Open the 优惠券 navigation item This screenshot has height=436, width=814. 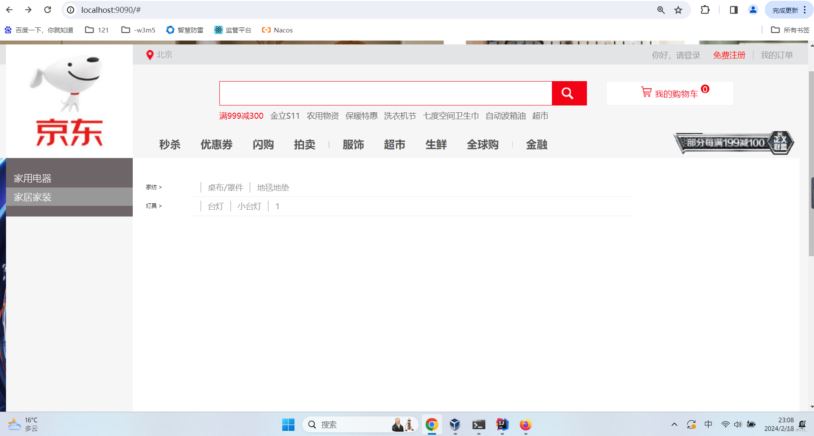(216, 145)
